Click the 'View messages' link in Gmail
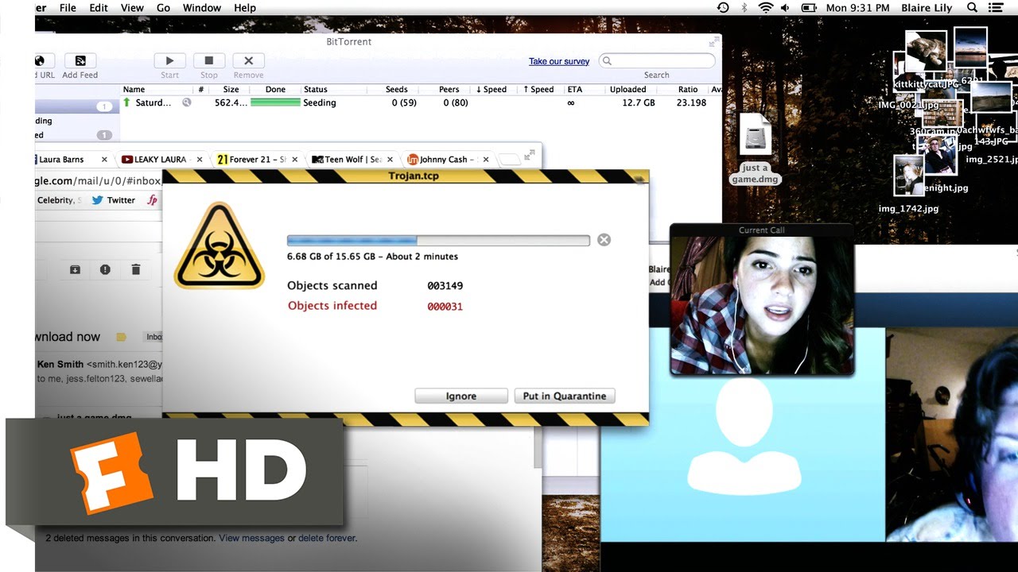 [x=251, y=538]
